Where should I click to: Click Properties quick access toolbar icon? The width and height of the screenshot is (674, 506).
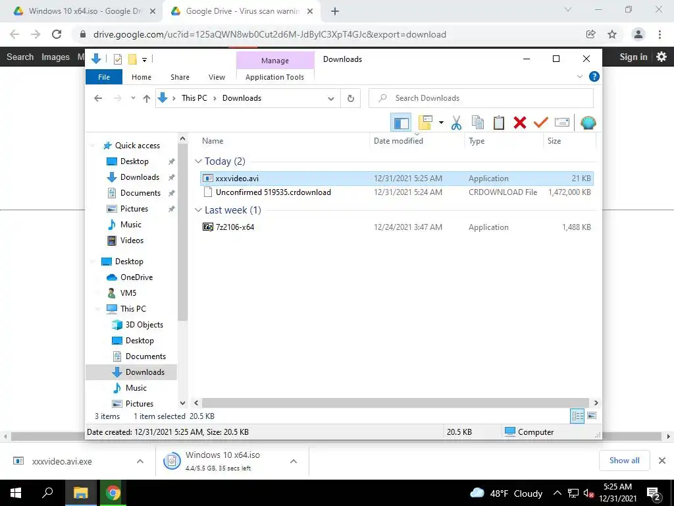[x=117, y=59]
